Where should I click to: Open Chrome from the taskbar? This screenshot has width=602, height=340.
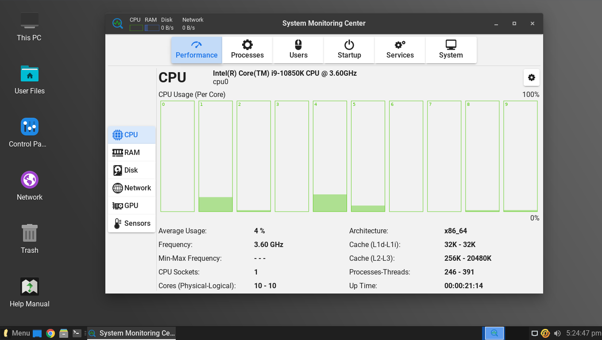[x=50, y=333]
